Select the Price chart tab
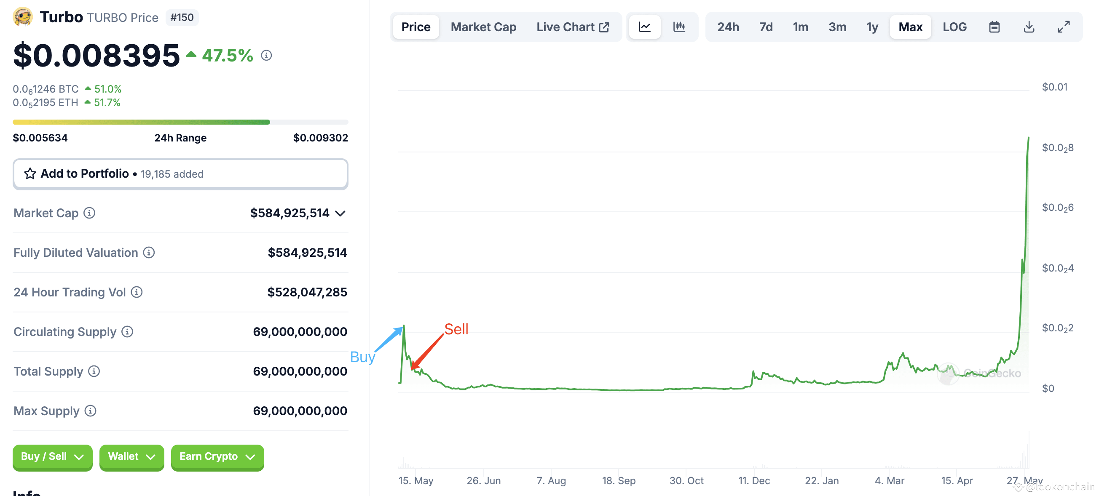This screenshot has height=496, width=1099. tap(415, 27)
